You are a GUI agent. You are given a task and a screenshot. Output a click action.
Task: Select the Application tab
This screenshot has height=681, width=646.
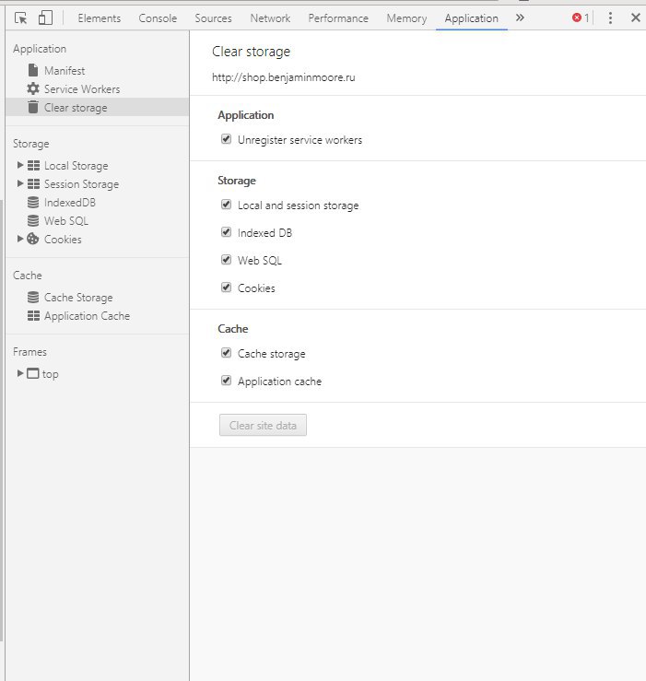pyautogui.click(x=471, y=18)
